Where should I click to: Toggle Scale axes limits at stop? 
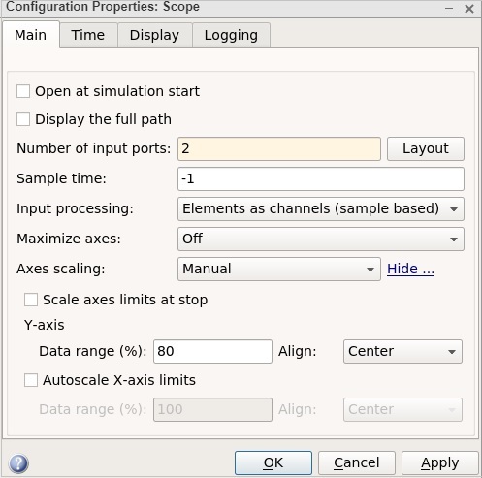click(x=31, y=300)
